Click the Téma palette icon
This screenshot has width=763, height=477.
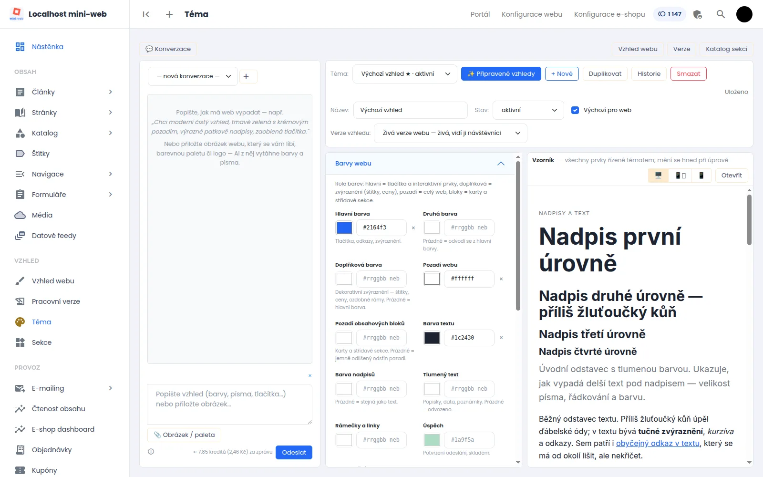pyautogui.click(x=20, y=322)
